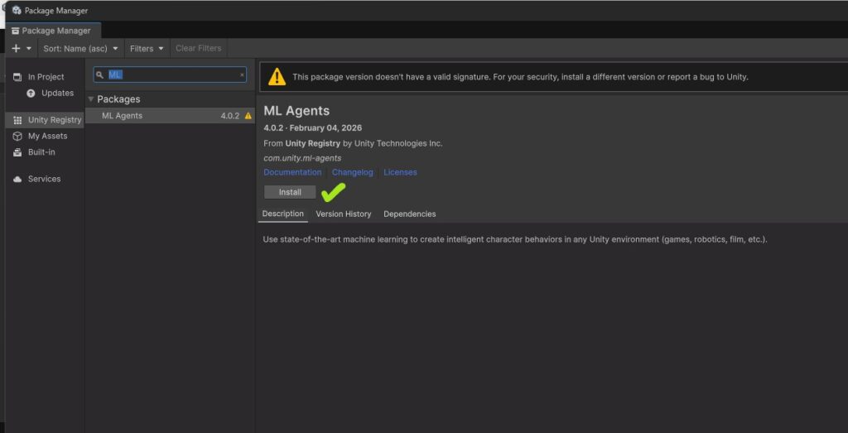Click the ML Agents package title heading

click(296, 111)
